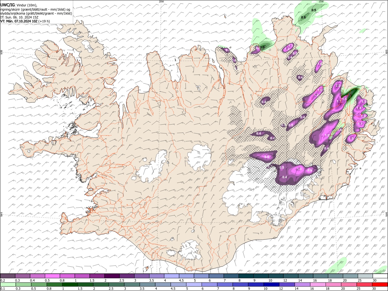Screen dimensions: 388x291
Task: Click the UWC/IG title text
Action: (x=8, y=5)
